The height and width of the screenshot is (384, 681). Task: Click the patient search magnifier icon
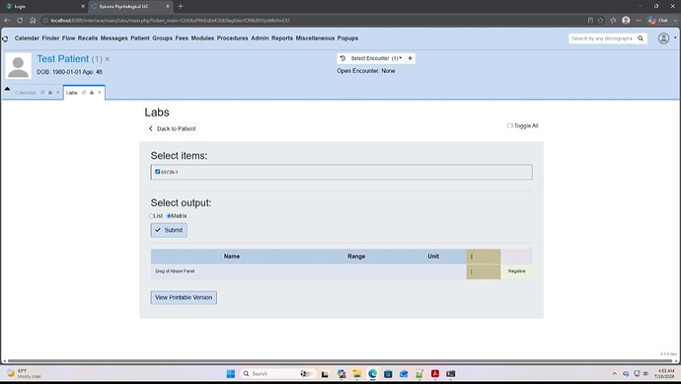point(641,38)
